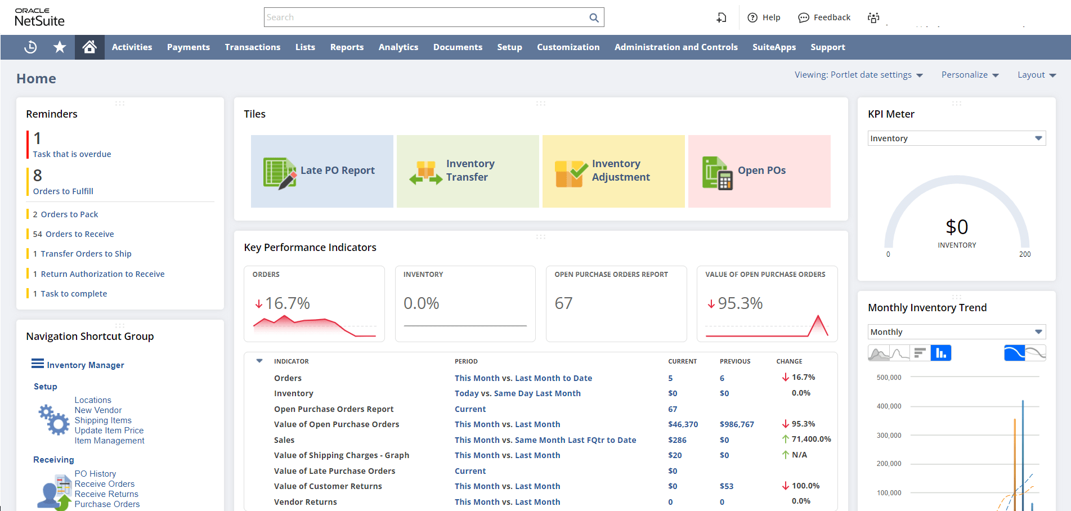Open the New Vendor shortcut link
The image size is (1071, 511).
(x=98, y=410)
